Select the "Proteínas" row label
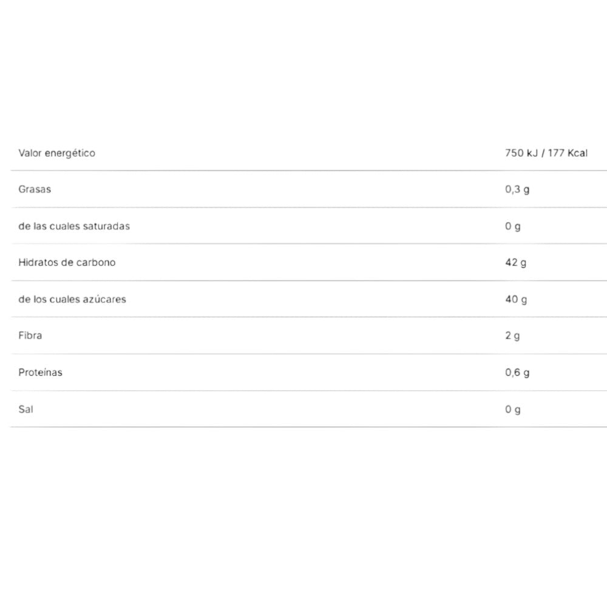Image resolution: width=607 pixels, height=607 pixels. 40,373
